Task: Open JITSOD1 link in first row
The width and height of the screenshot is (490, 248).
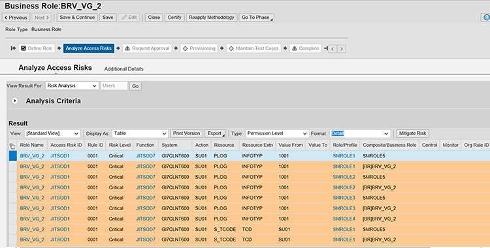Action: coord(60,156)
